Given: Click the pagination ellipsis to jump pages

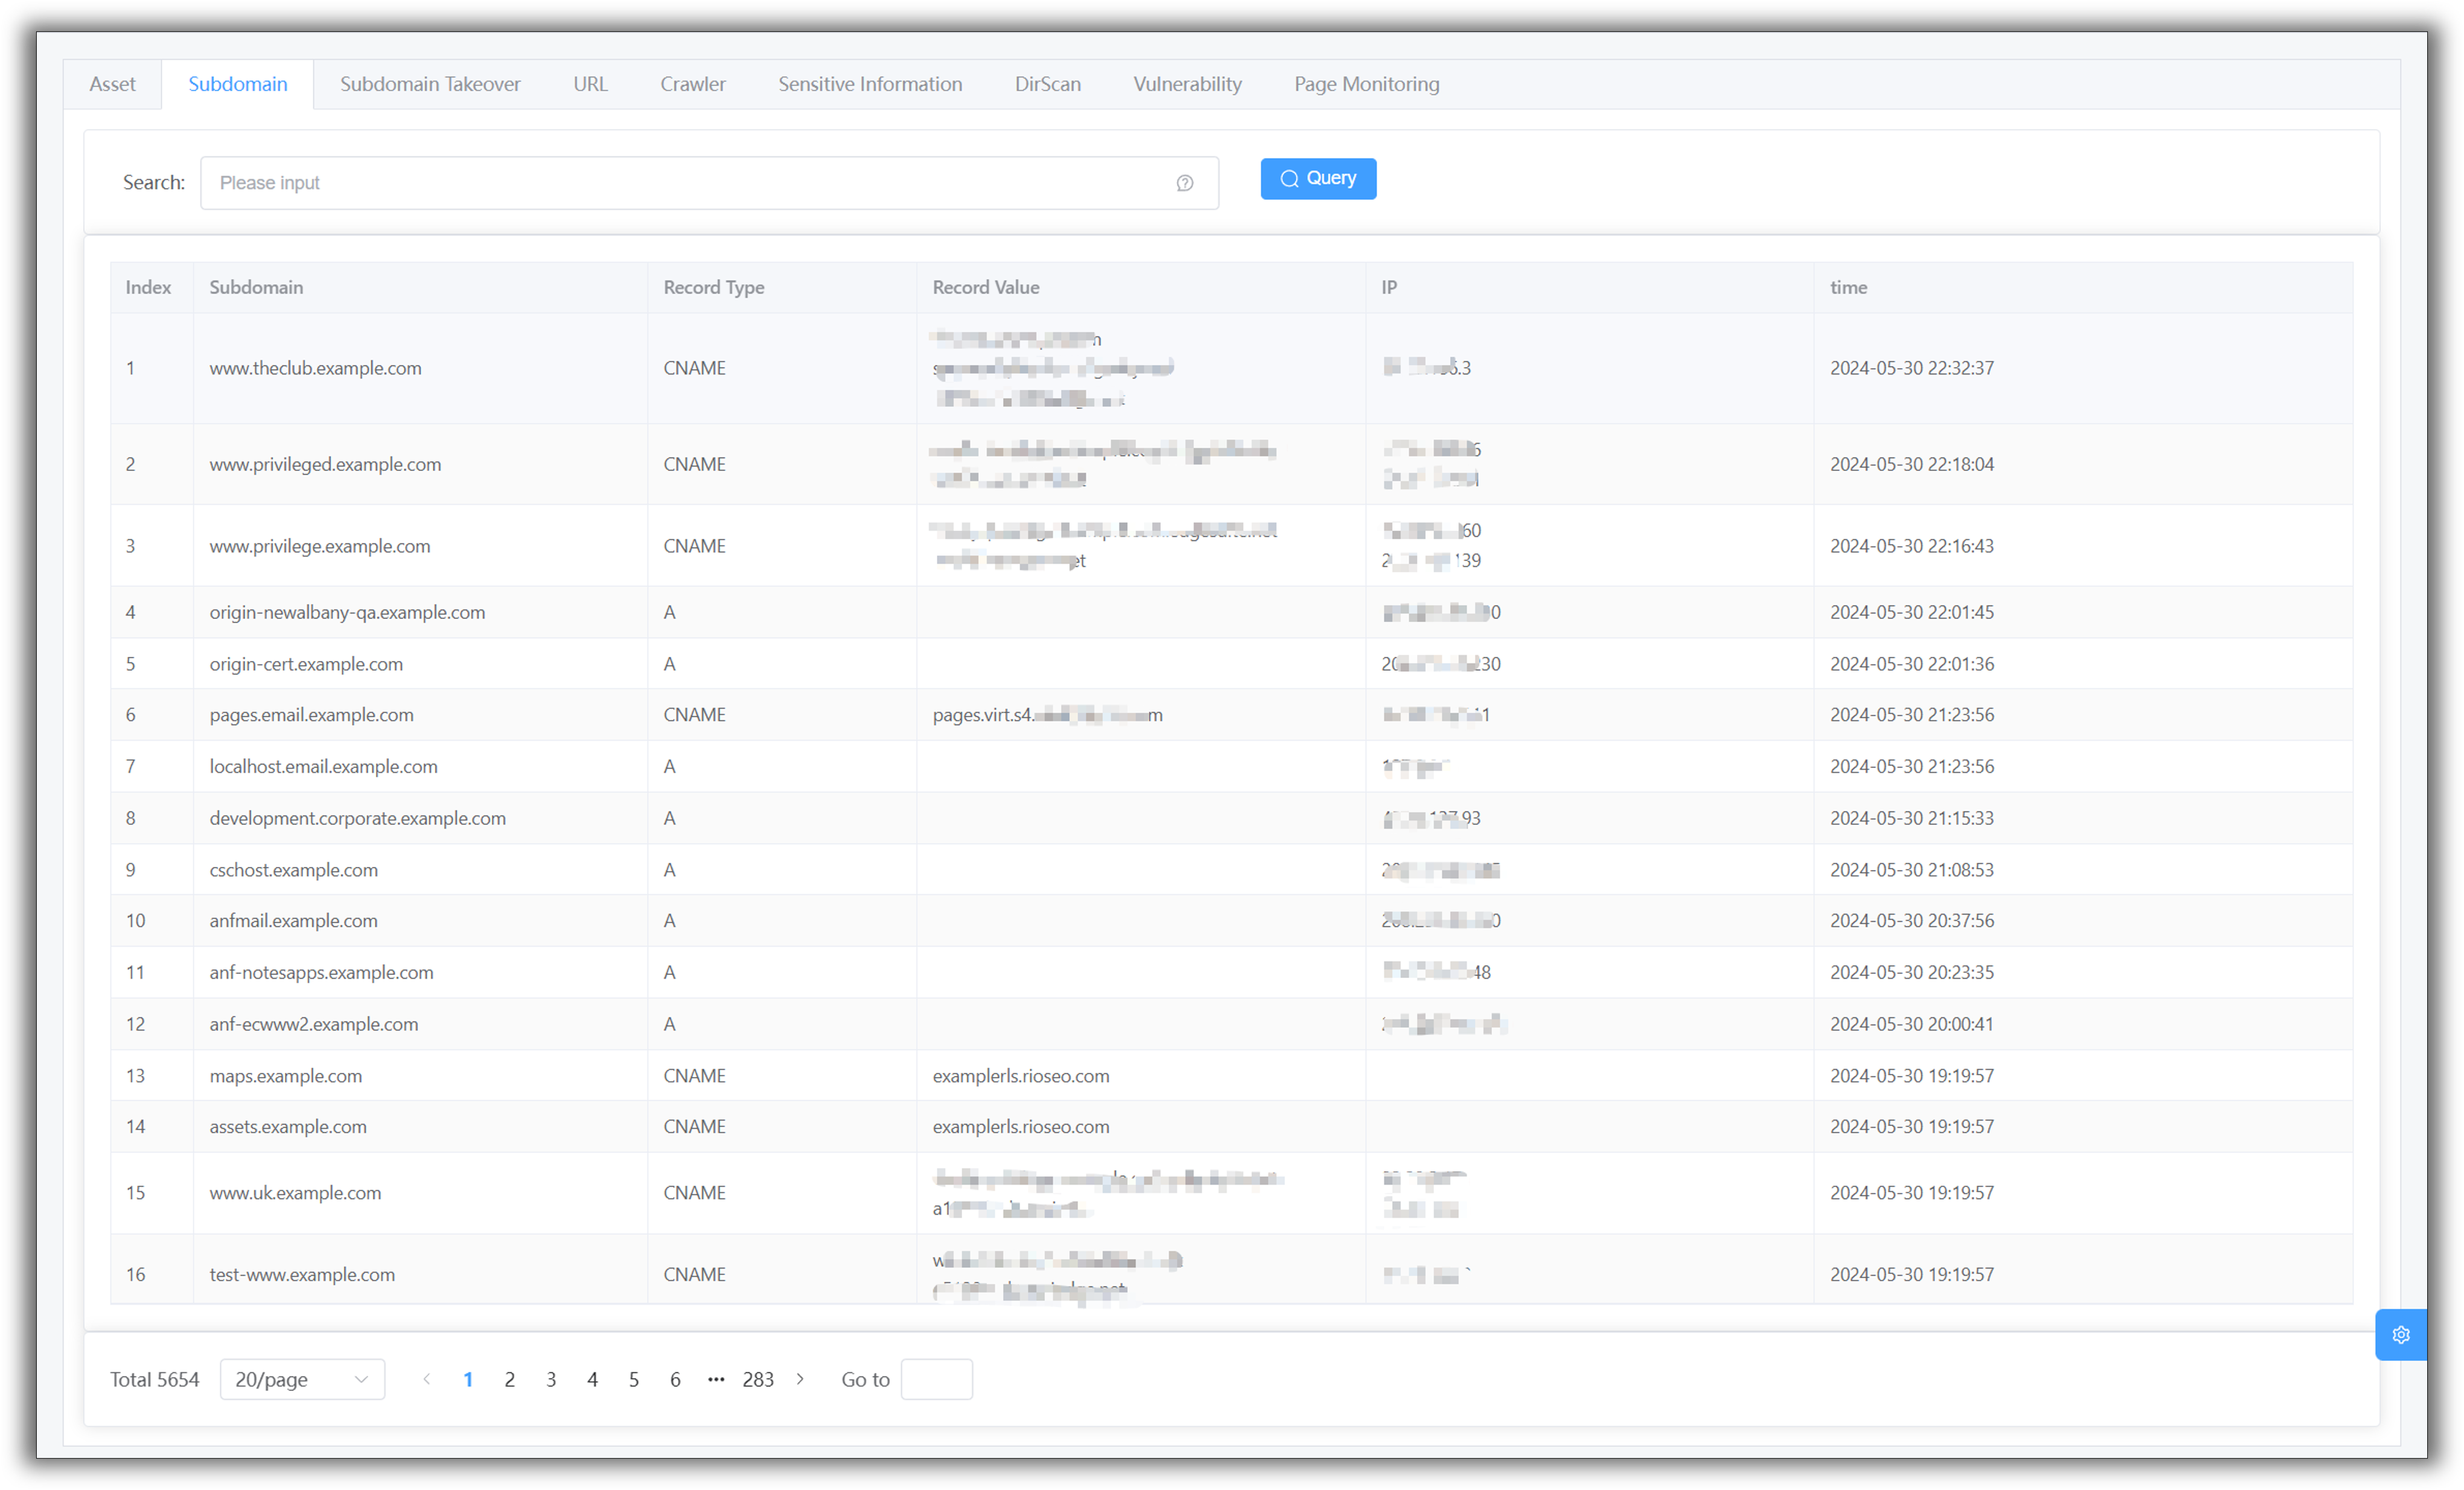Looking at the screenshot, I should [x=716, y=1379].
